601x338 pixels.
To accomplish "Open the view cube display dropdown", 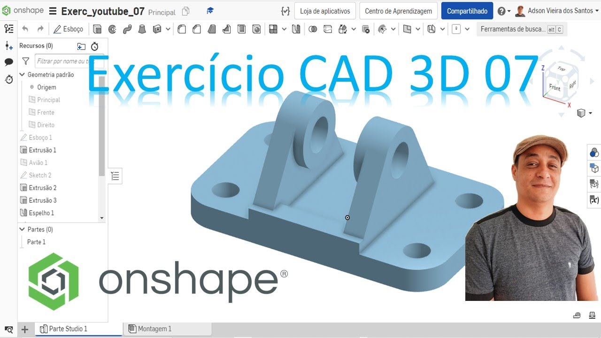I will (x=584, y=113).
